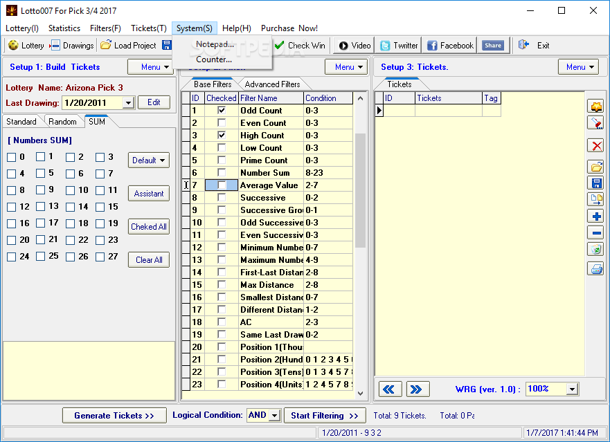Image resolution: width=610 pixels, height=442 pixels.
Task: Tick the SUM number 10 checkbox
Action: coord(70,190)
